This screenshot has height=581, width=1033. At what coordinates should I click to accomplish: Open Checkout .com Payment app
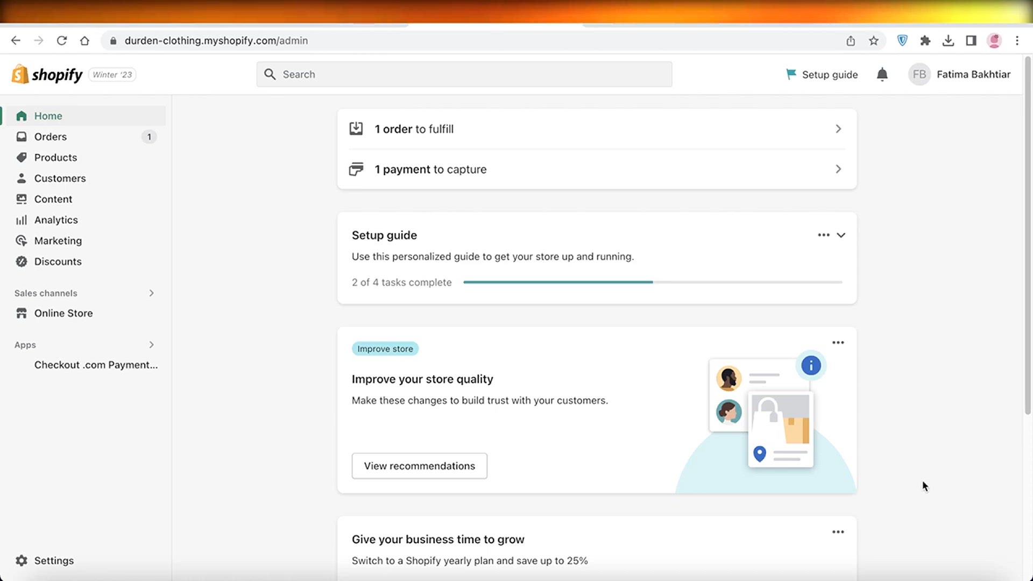[96, 365]
